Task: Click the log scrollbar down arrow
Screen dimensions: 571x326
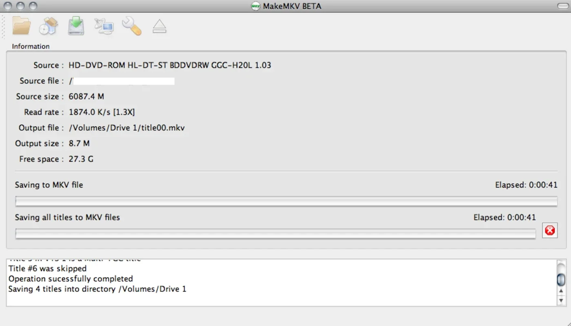Action: (561, 301)
